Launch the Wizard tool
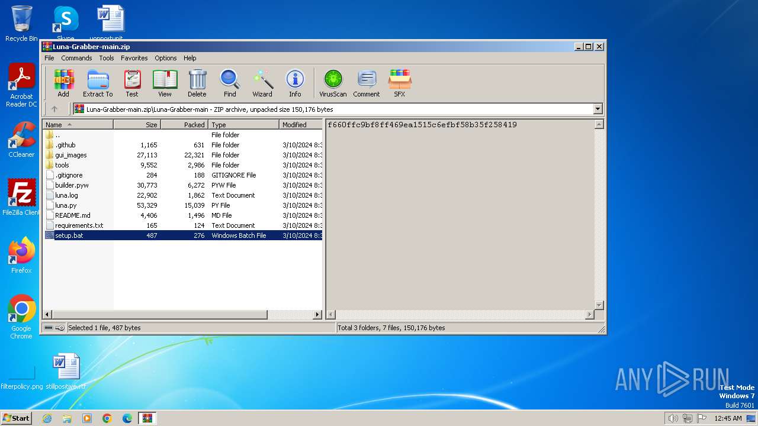Viewport: 758px width, 426px height. tap(262, 83)
